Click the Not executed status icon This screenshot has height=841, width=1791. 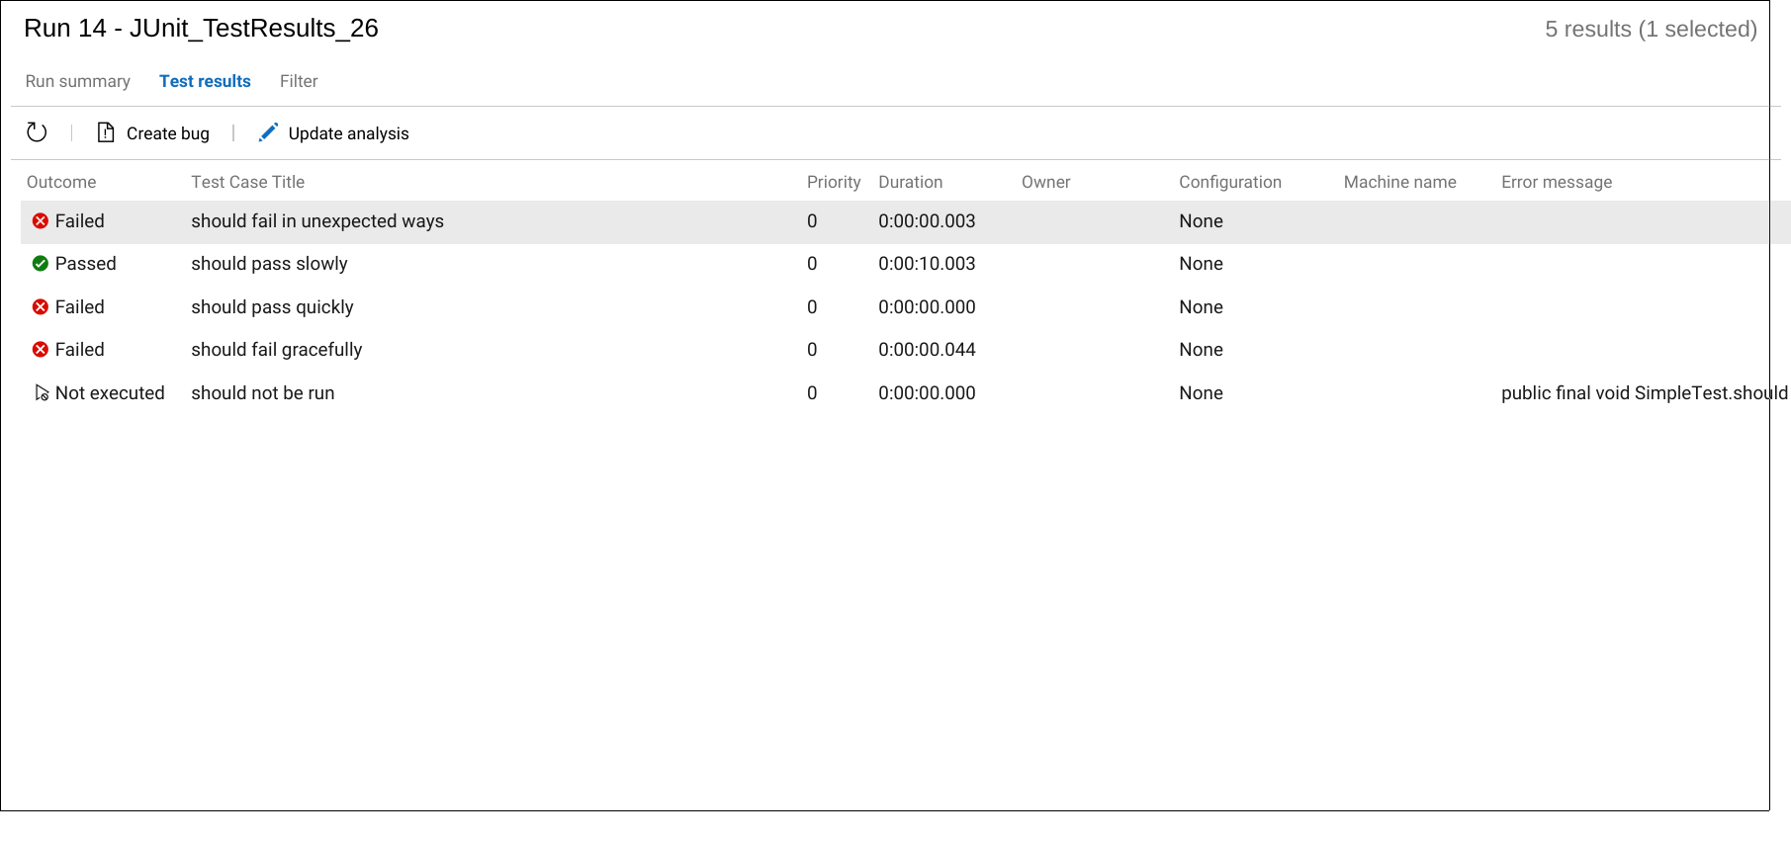click(42, 393)
